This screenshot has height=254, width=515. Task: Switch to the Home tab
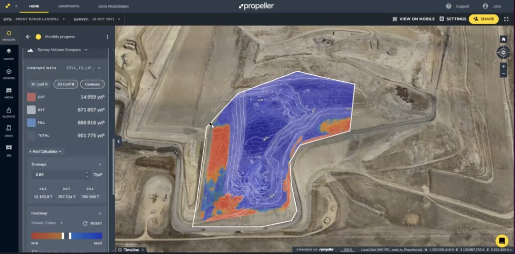tap(34, 6)
